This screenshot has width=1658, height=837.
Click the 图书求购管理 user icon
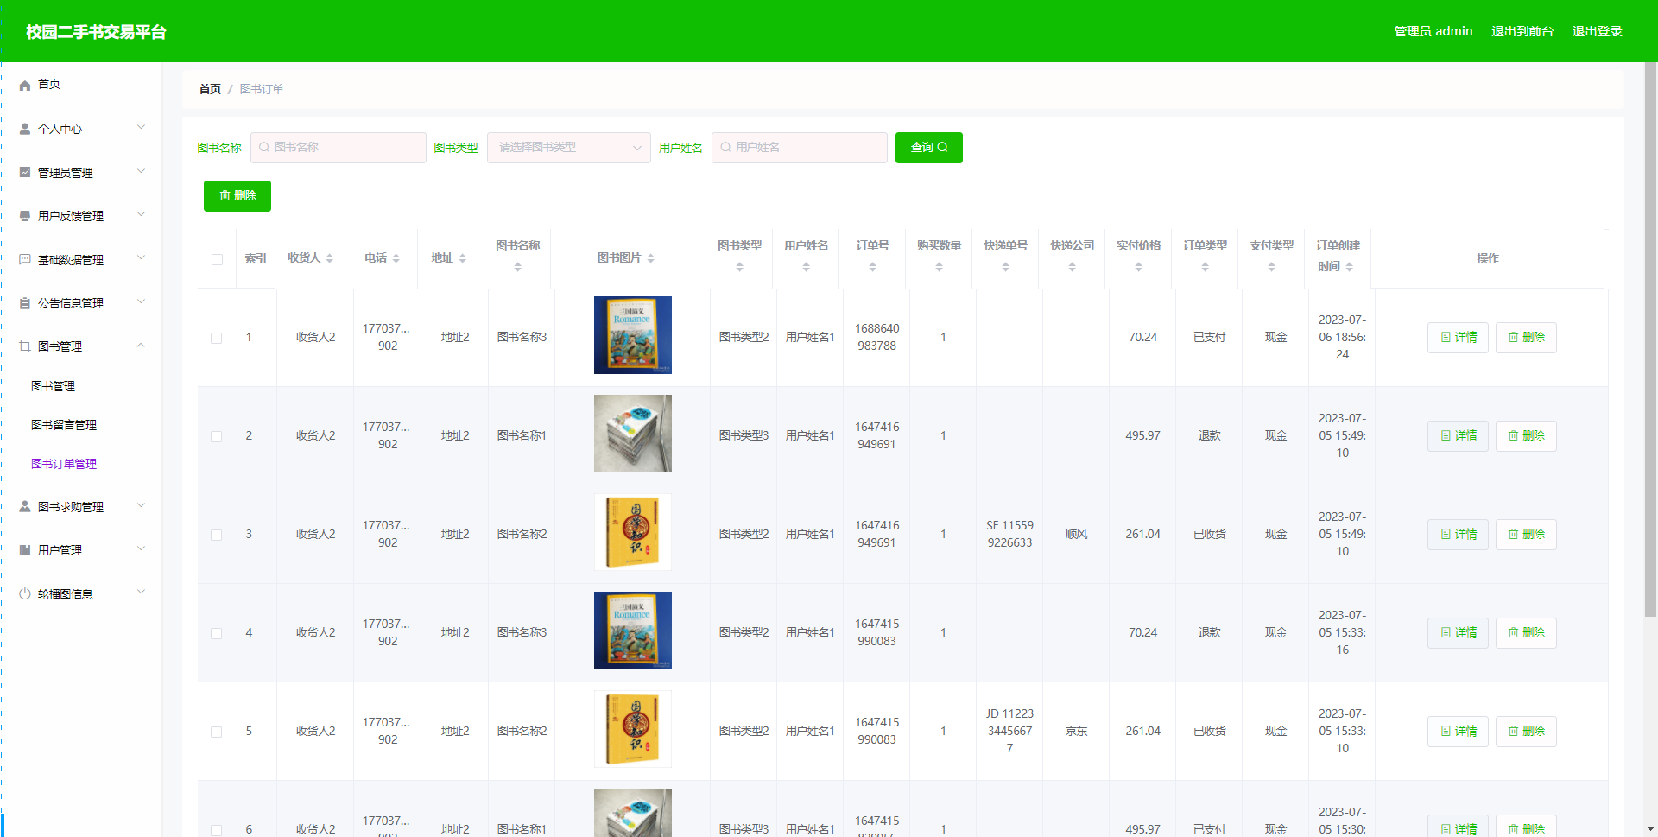click(x=25, y=507)
